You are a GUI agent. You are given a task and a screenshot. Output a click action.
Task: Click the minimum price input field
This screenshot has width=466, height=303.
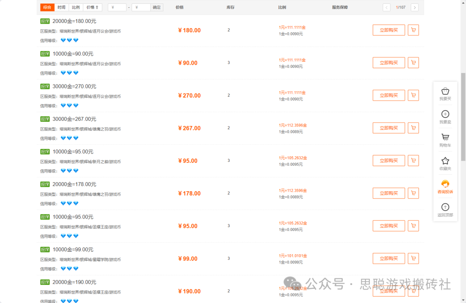pyautogui.click(x=117, y=7)
